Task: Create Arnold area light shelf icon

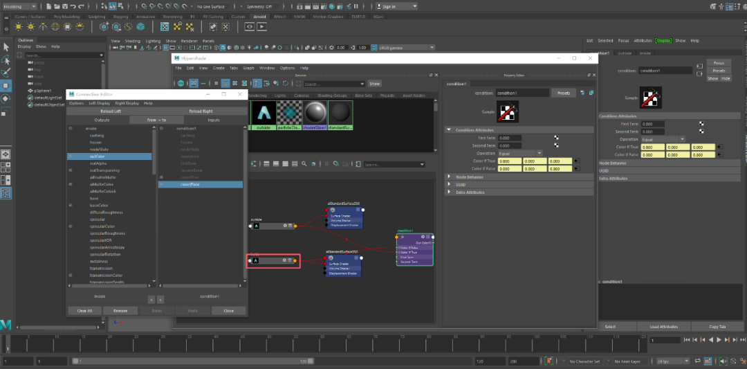Action: coord(18,27)
